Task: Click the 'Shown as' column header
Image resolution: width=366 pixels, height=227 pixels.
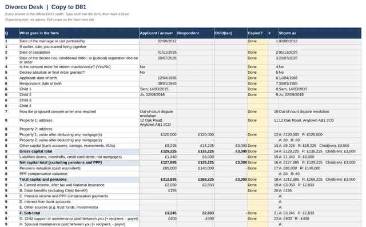Action: 320,33
